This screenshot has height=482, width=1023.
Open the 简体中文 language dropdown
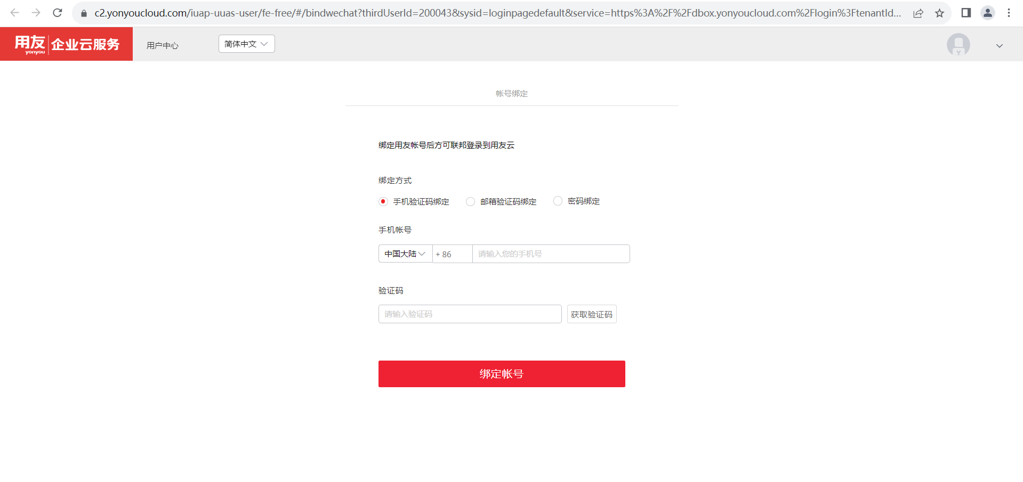click(247, 44)
